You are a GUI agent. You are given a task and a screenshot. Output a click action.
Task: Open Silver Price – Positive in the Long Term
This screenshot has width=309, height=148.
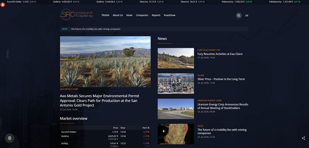(221, 79)
